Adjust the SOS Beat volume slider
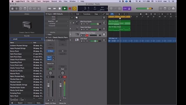 [95, 41]
